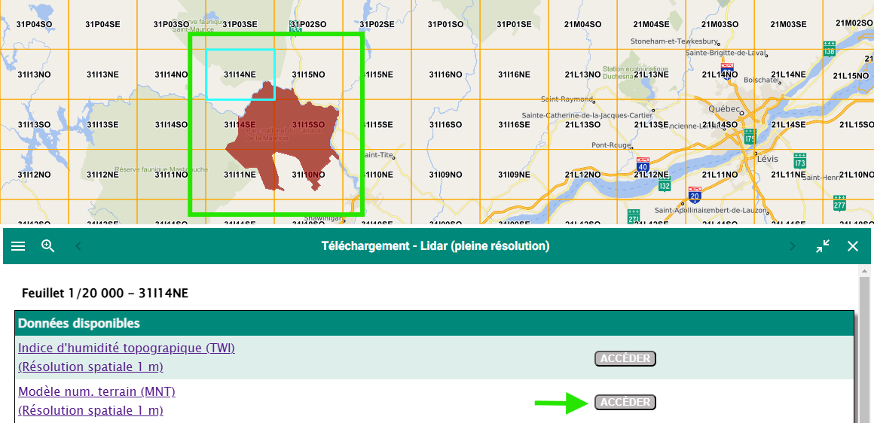Viewport: 874px width, 423px height.
Task: Go to next result with right chevron
Action: (792, 246)
